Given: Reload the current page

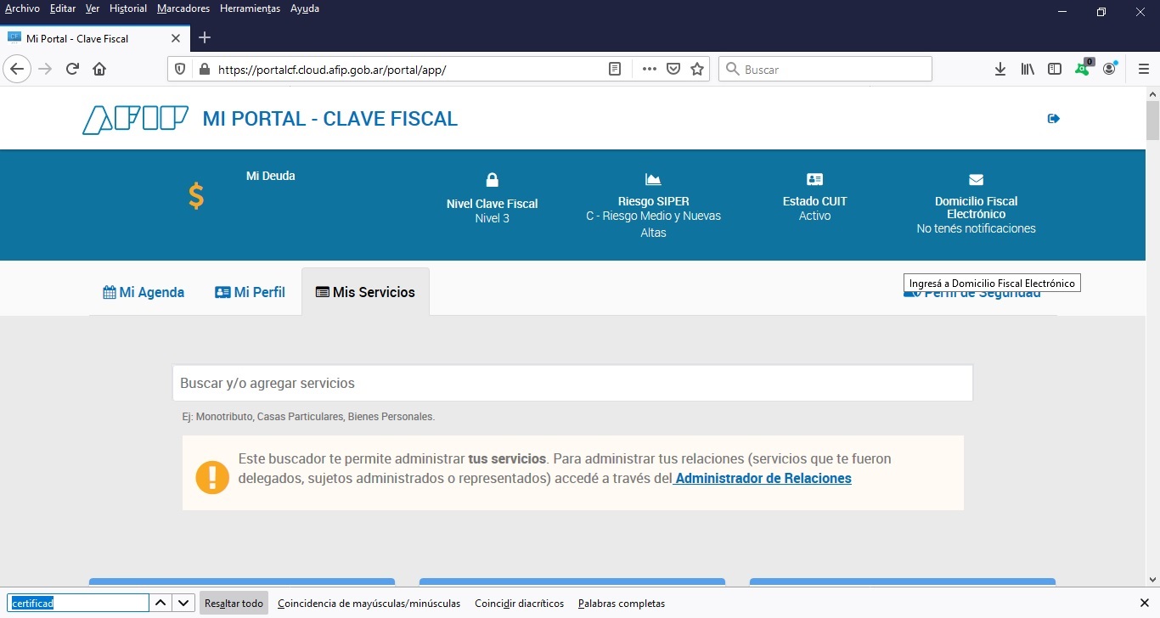Looking at the screenshot, I should (72, 70).
